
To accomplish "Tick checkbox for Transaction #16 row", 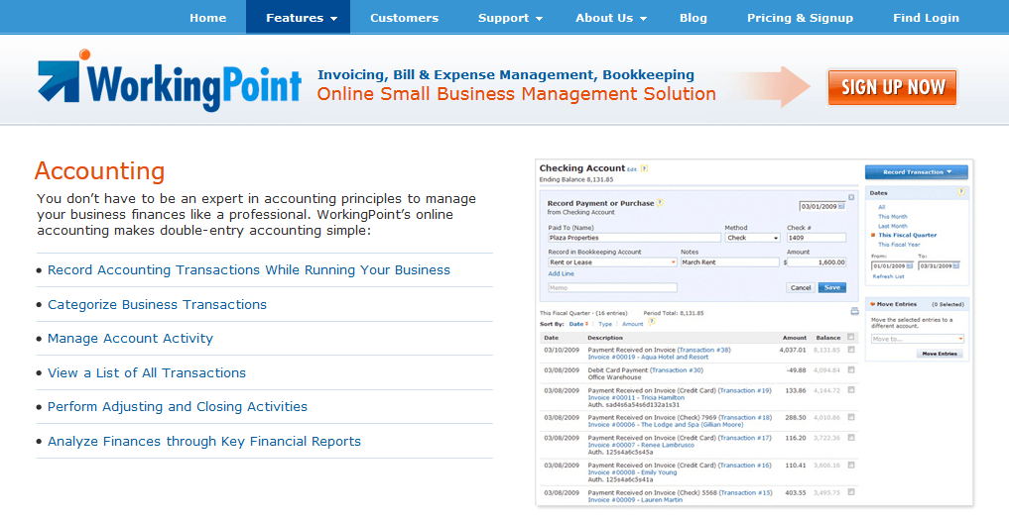I will (851, 465).
